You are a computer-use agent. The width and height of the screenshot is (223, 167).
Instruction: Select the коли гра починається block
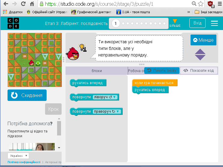(155, 83)
